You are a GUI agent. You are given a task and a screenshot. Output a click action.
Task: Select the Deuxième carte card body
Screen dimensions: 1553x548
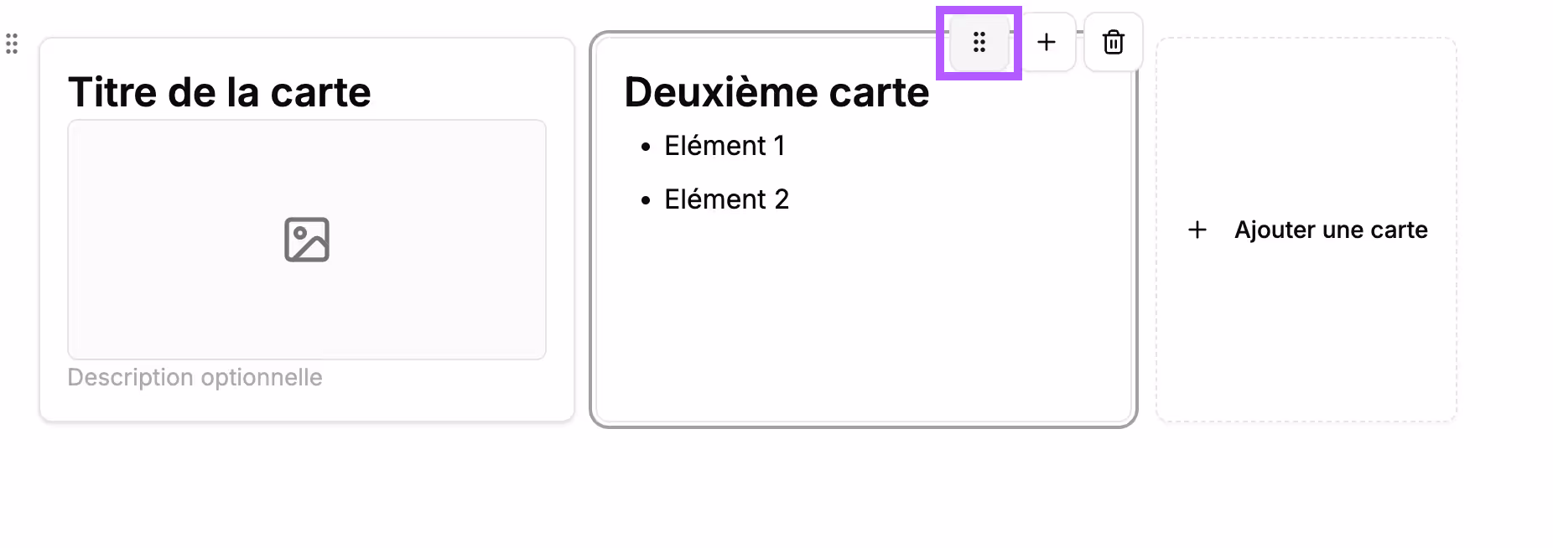(862, 251)
